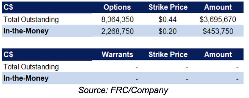Click the Options column header
This screenshot has height=98, width=249.
(x=117, y=7)
